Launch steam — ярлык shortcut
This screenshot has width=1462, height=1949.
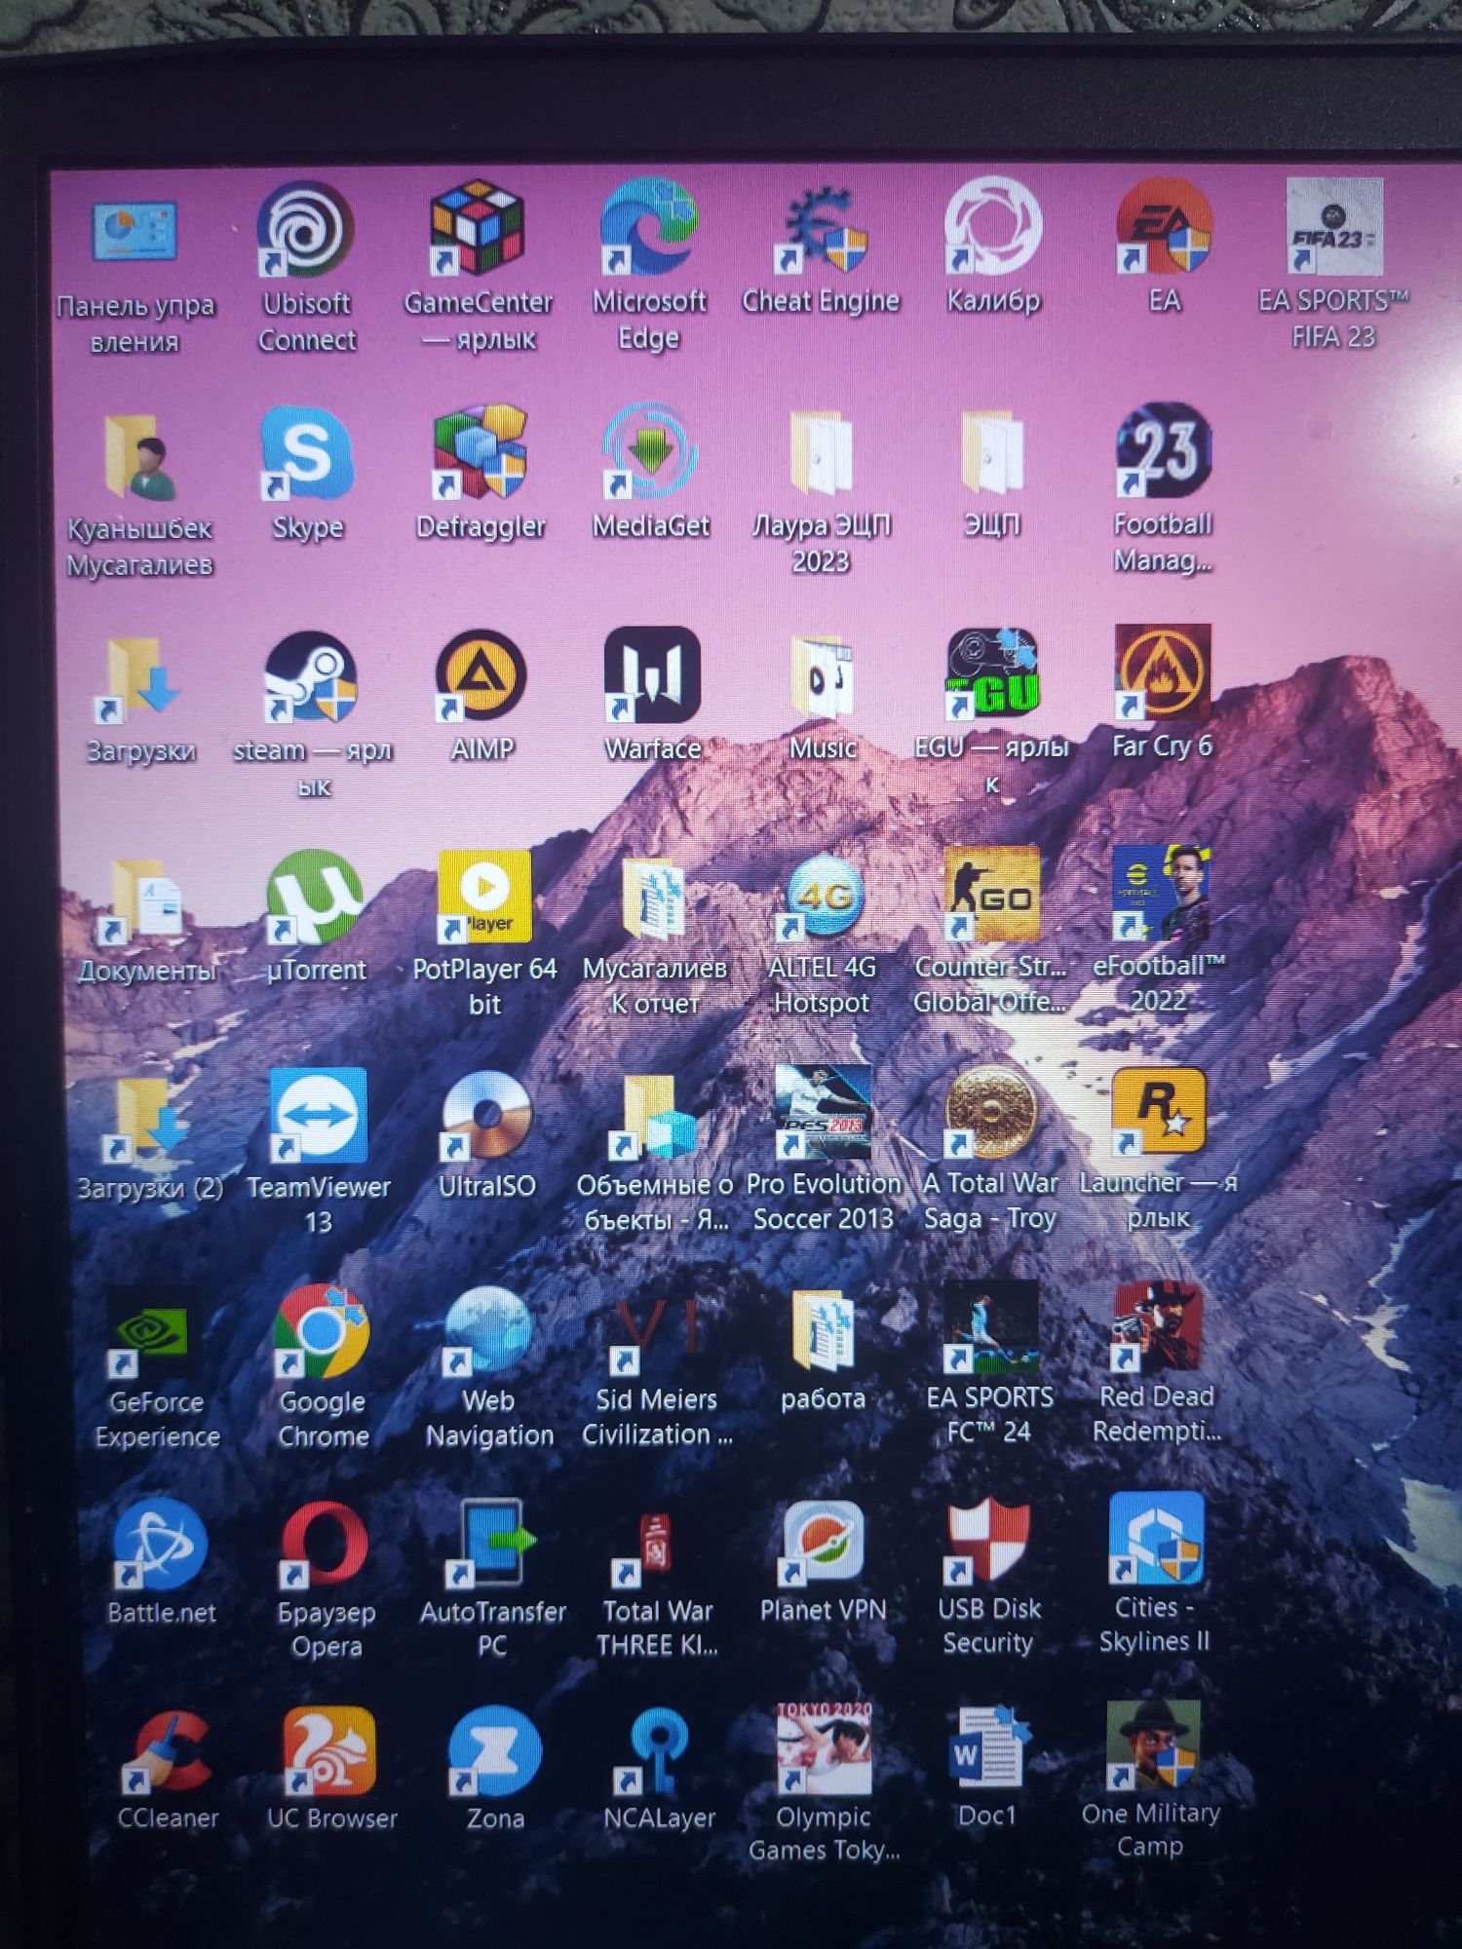[x=312, y=676]
